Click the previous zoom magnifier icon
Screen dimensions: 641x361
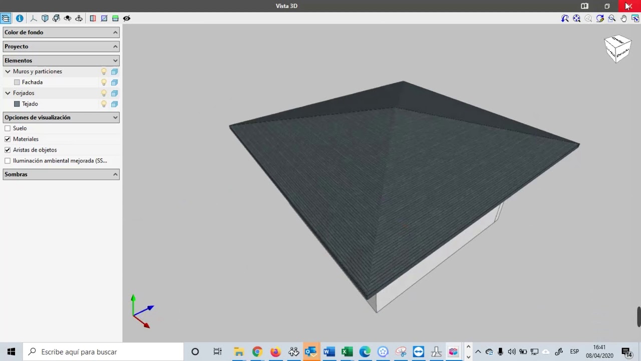[565, 19]
